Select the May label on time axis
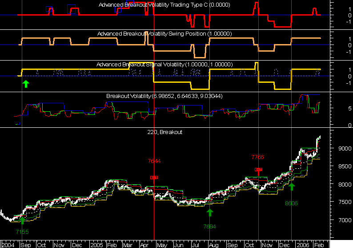 coord(162,245)
